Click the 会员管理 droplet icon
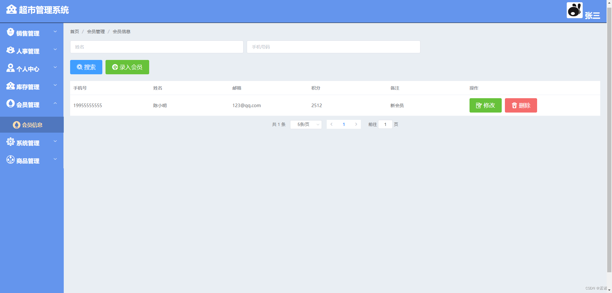 11,103
